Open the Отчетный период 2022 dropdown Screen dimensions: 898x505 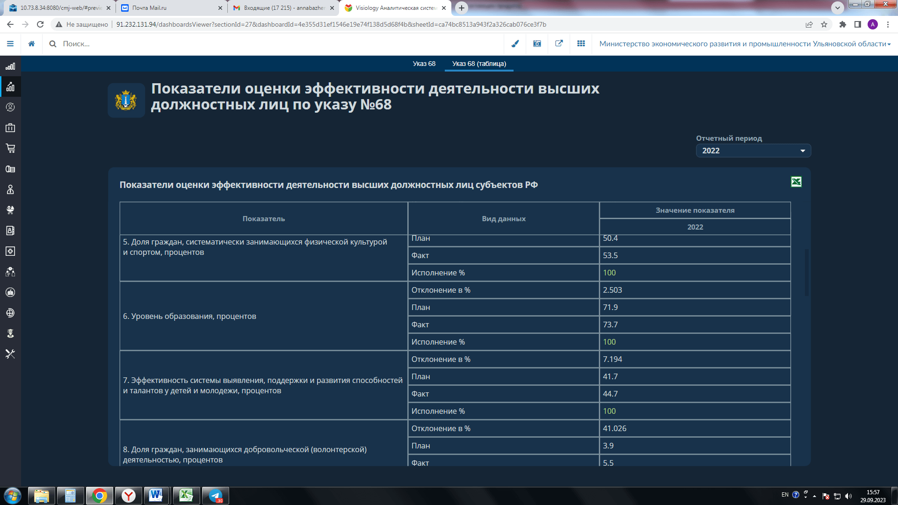[x=753, y=151]
